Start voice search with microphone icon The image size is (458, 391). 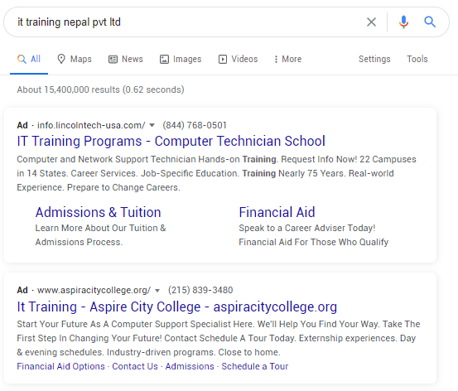403,22
